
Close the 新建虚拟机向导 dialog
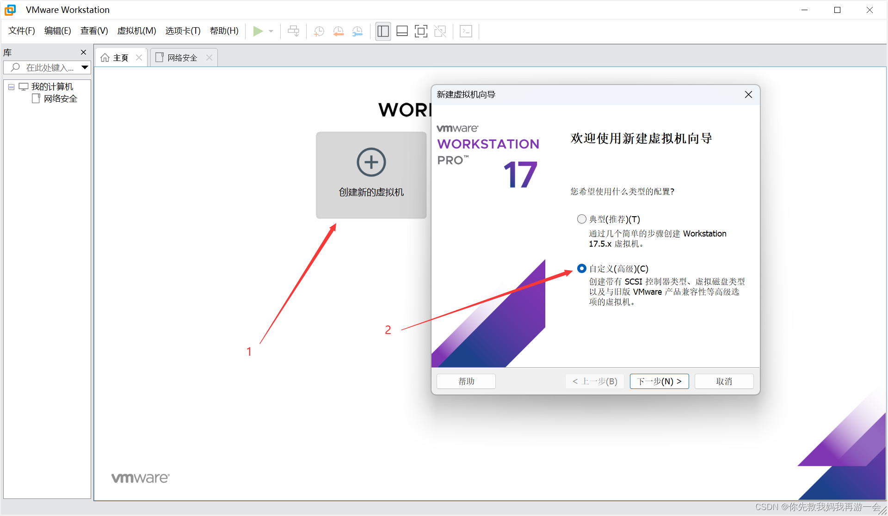click(x=748, y=94)
